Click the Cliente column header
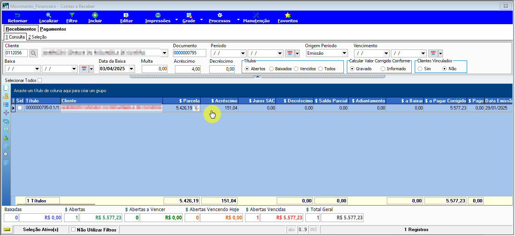This screenshot has height=236, width=515. point(112,101)
